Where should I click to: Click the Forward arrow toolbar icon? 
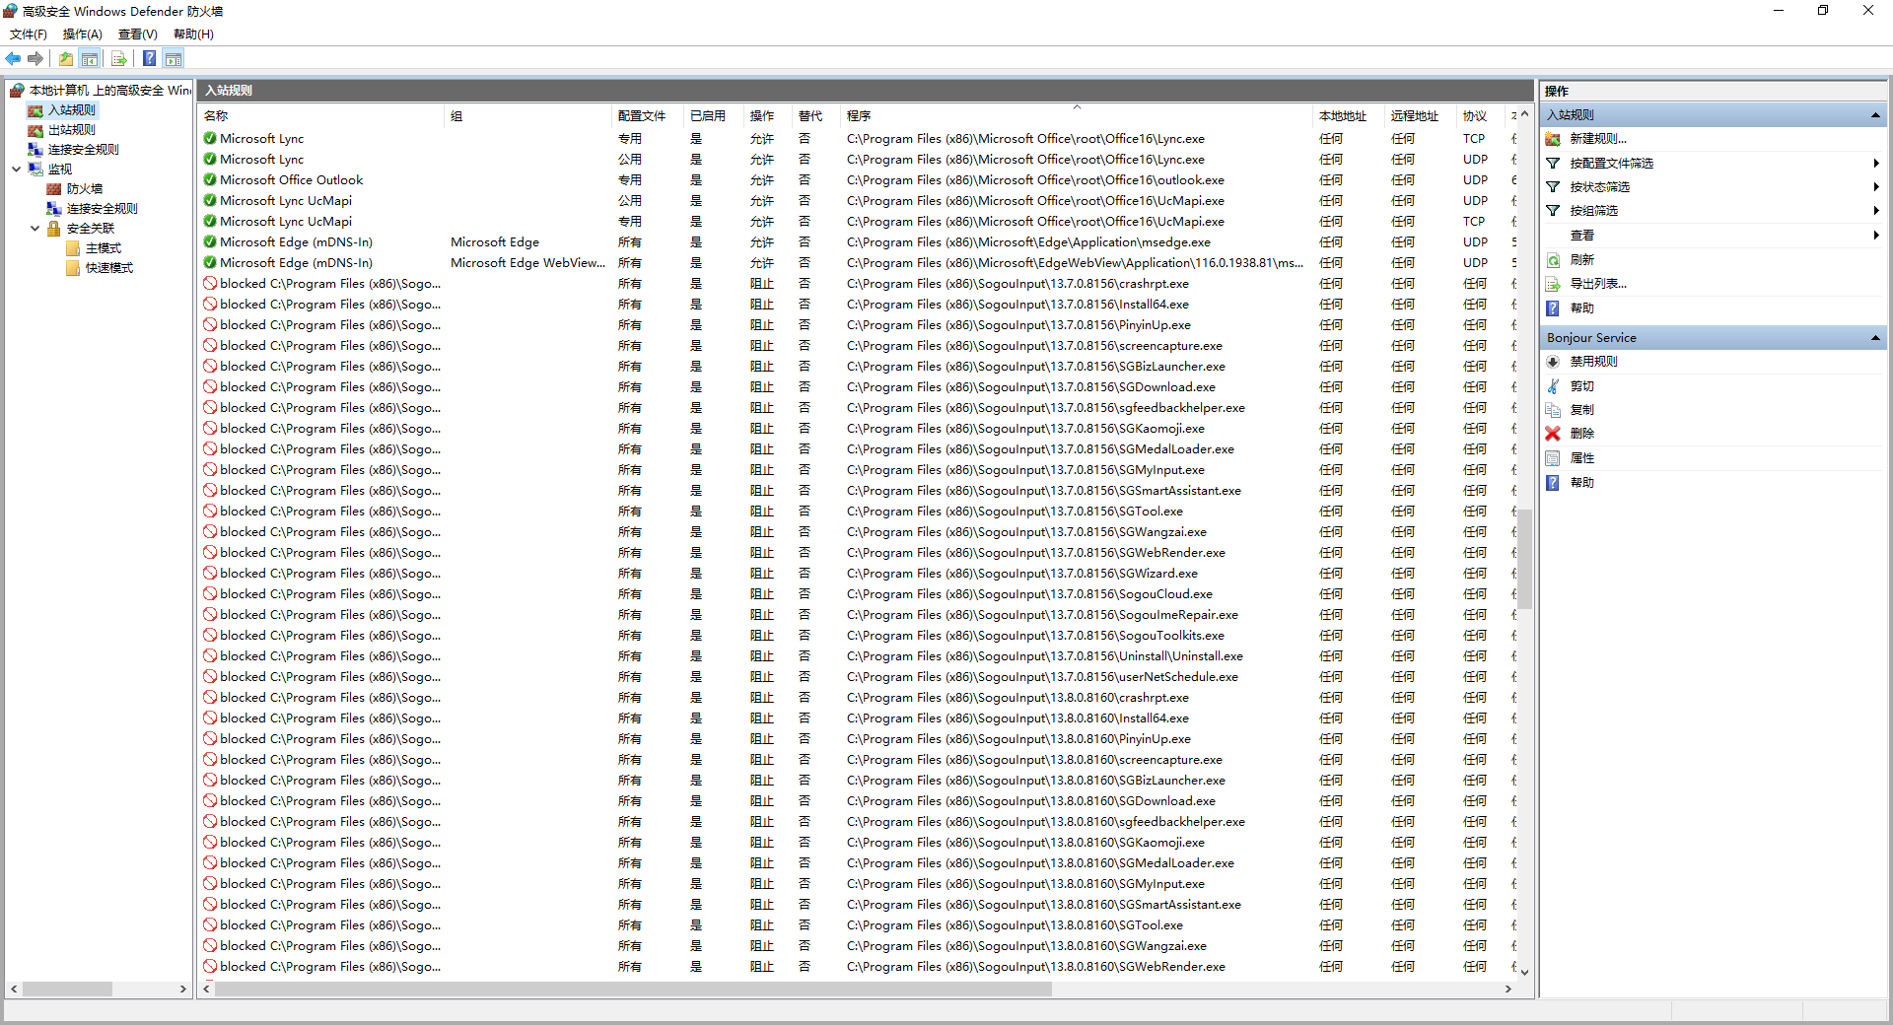click(35, 59)
